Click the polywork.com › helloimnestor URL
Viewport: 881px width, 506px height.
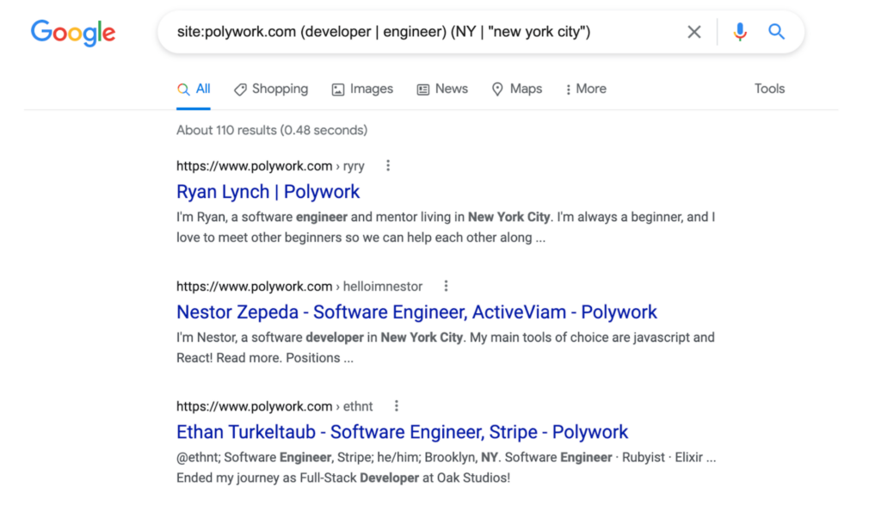[x=299, y=287]
